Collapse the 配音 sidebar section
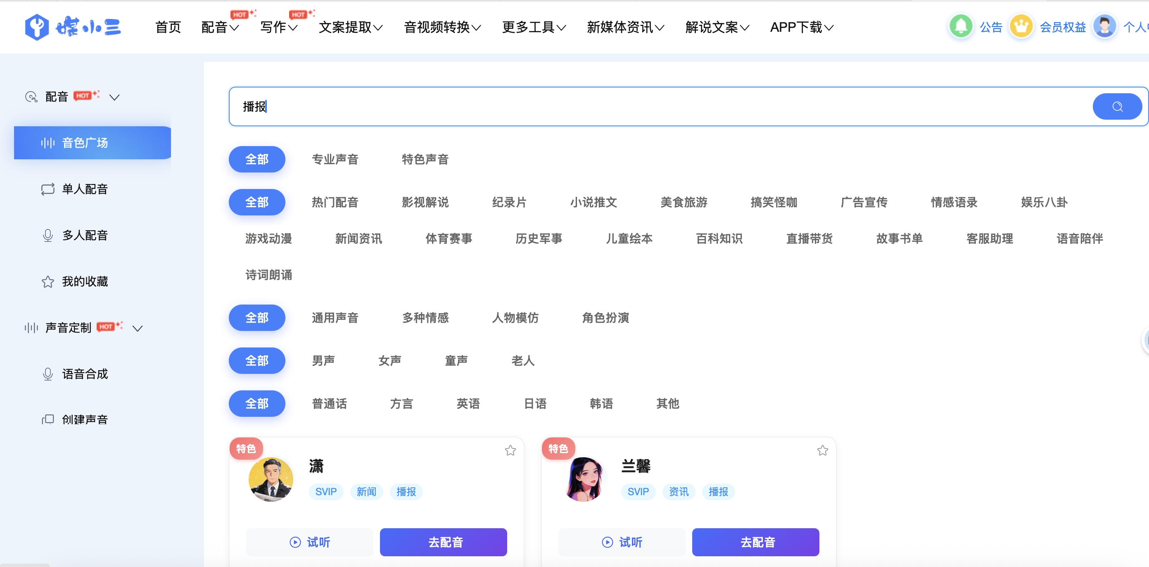This screenshot has height=567, width=1149. [x=115, y=97]
